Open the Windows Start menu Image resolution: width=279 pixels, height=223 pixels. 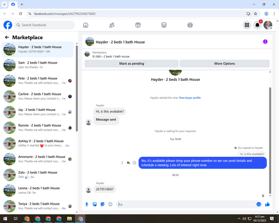(x=5, y=219)
